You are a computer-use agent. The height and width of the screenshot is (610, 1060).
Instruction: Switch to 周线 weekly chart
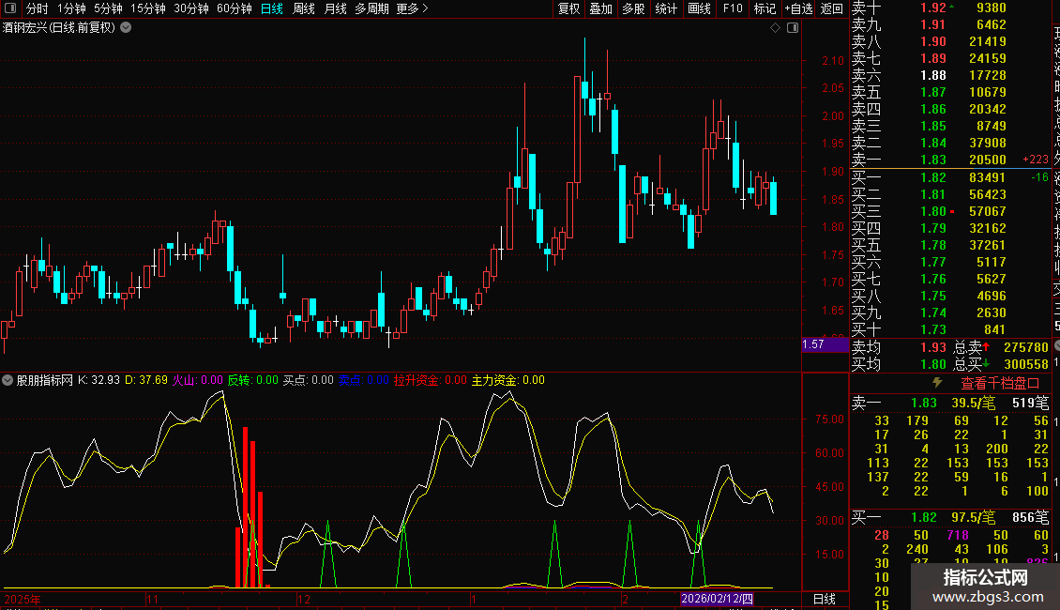click(304, 8)
